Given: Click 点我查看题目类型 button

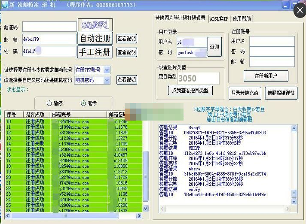Looking at the screenshot, I should coord(190,90).
